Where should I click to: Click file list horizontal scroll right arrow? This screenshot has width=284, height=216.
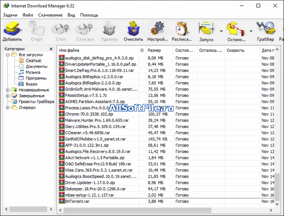point(271,210)
